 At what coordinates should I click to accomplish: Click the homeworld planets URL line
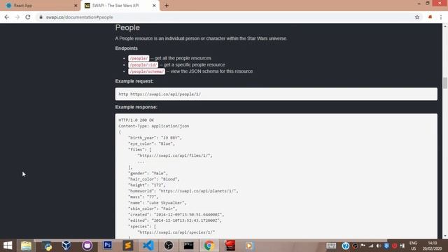pos(183,191)
